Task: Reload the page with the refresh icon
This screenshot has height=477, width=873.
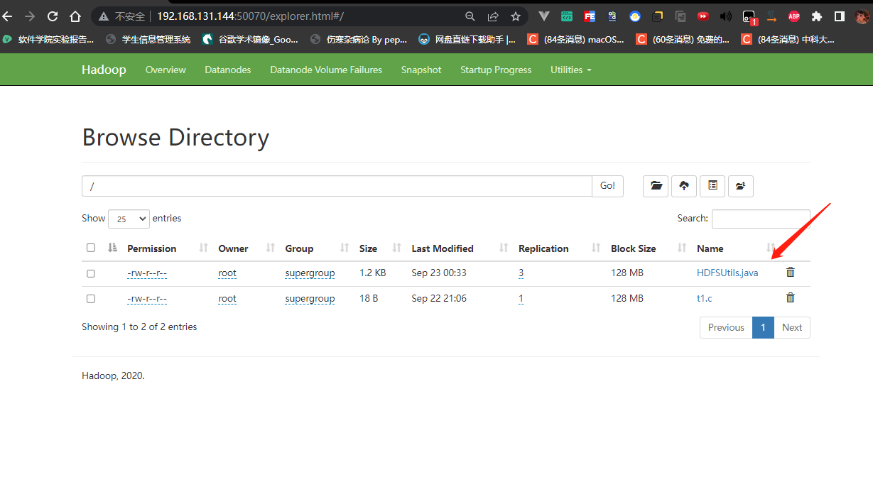Action: [x=53, y=16]
